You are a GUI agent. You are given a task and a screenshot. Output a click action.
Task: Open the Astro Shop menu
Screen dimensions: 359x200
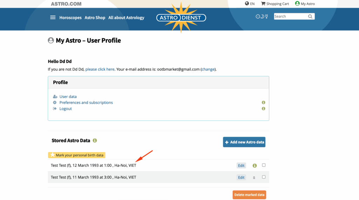pos(95,18)
